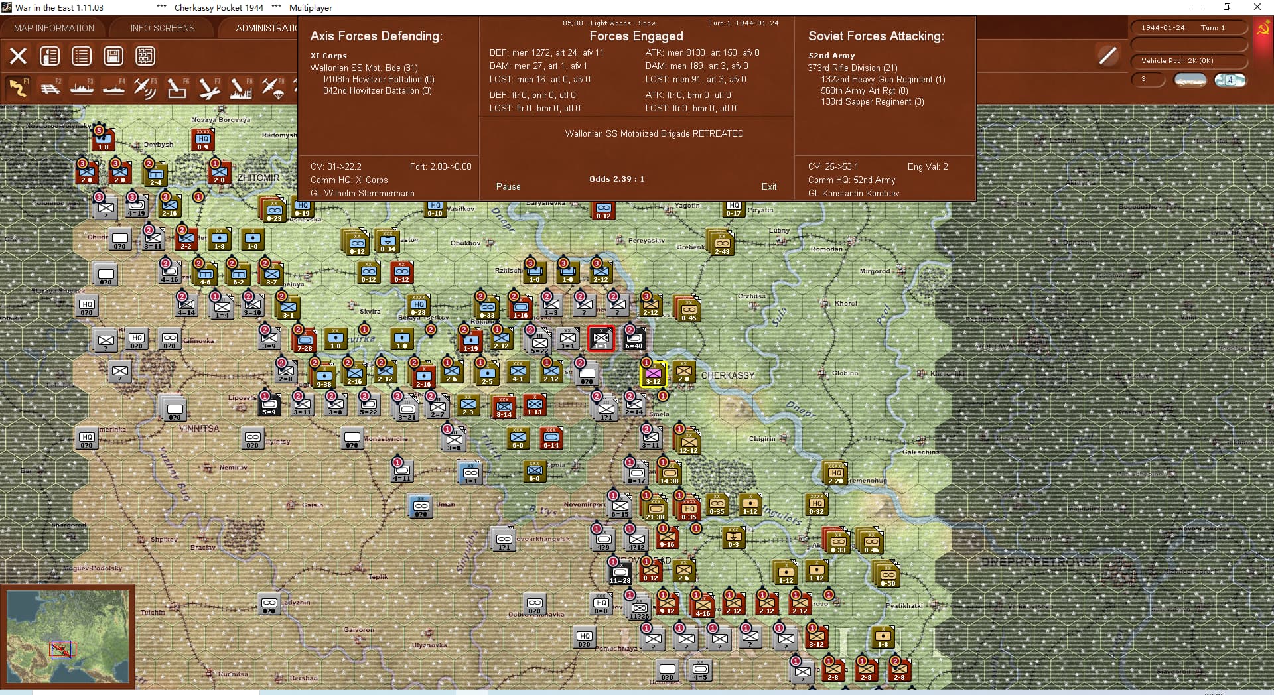Toggle the F6 bomb unit mode
1274x695 pixels.
[x=177, y=88]
